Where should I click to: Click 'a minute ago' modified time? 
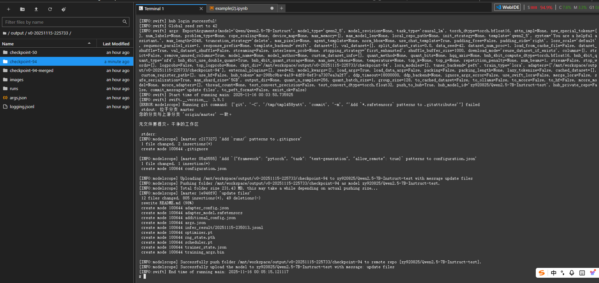[x=117, y=61]
